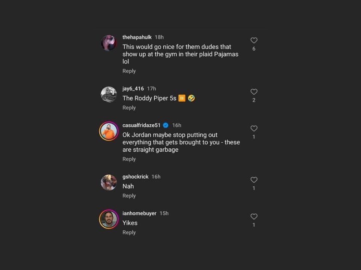
Task: Open the thehapahulk username link
Action: tap(137, 37)
